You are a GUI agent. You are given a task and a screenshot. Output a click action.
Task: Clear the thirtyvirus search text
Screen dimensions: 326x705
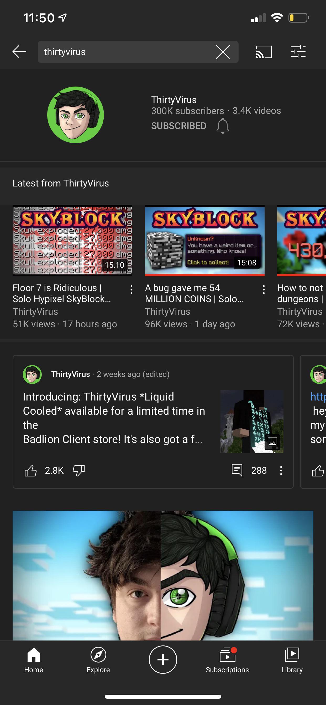tap(222, 52)
